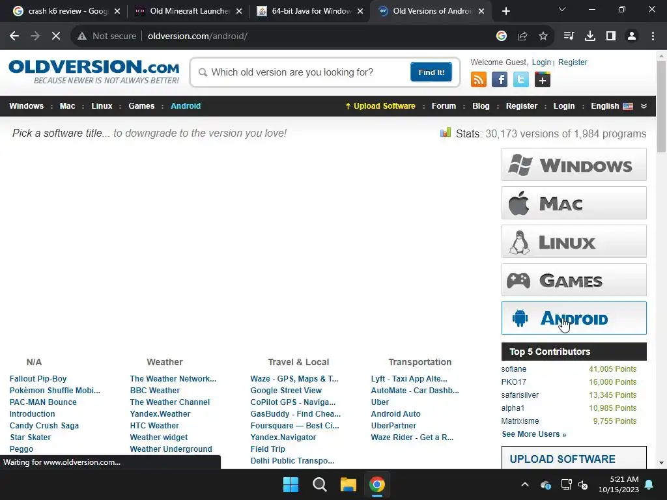The image size is (667, 500).
Task: Open taskbar Search magnifier
Action: [319, 484]
